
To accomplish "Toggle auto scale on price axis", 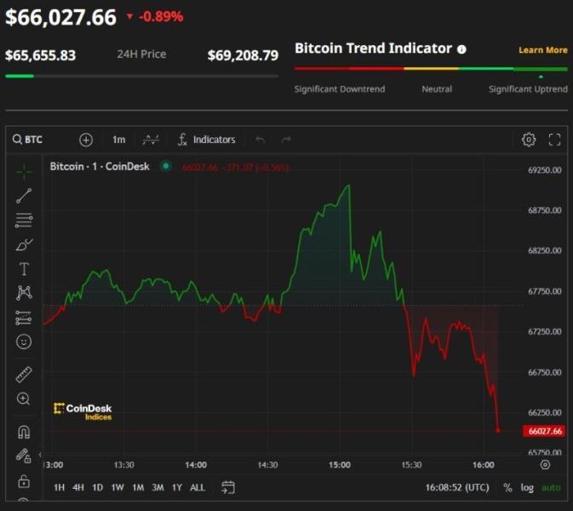I will [x=551, y=488].
